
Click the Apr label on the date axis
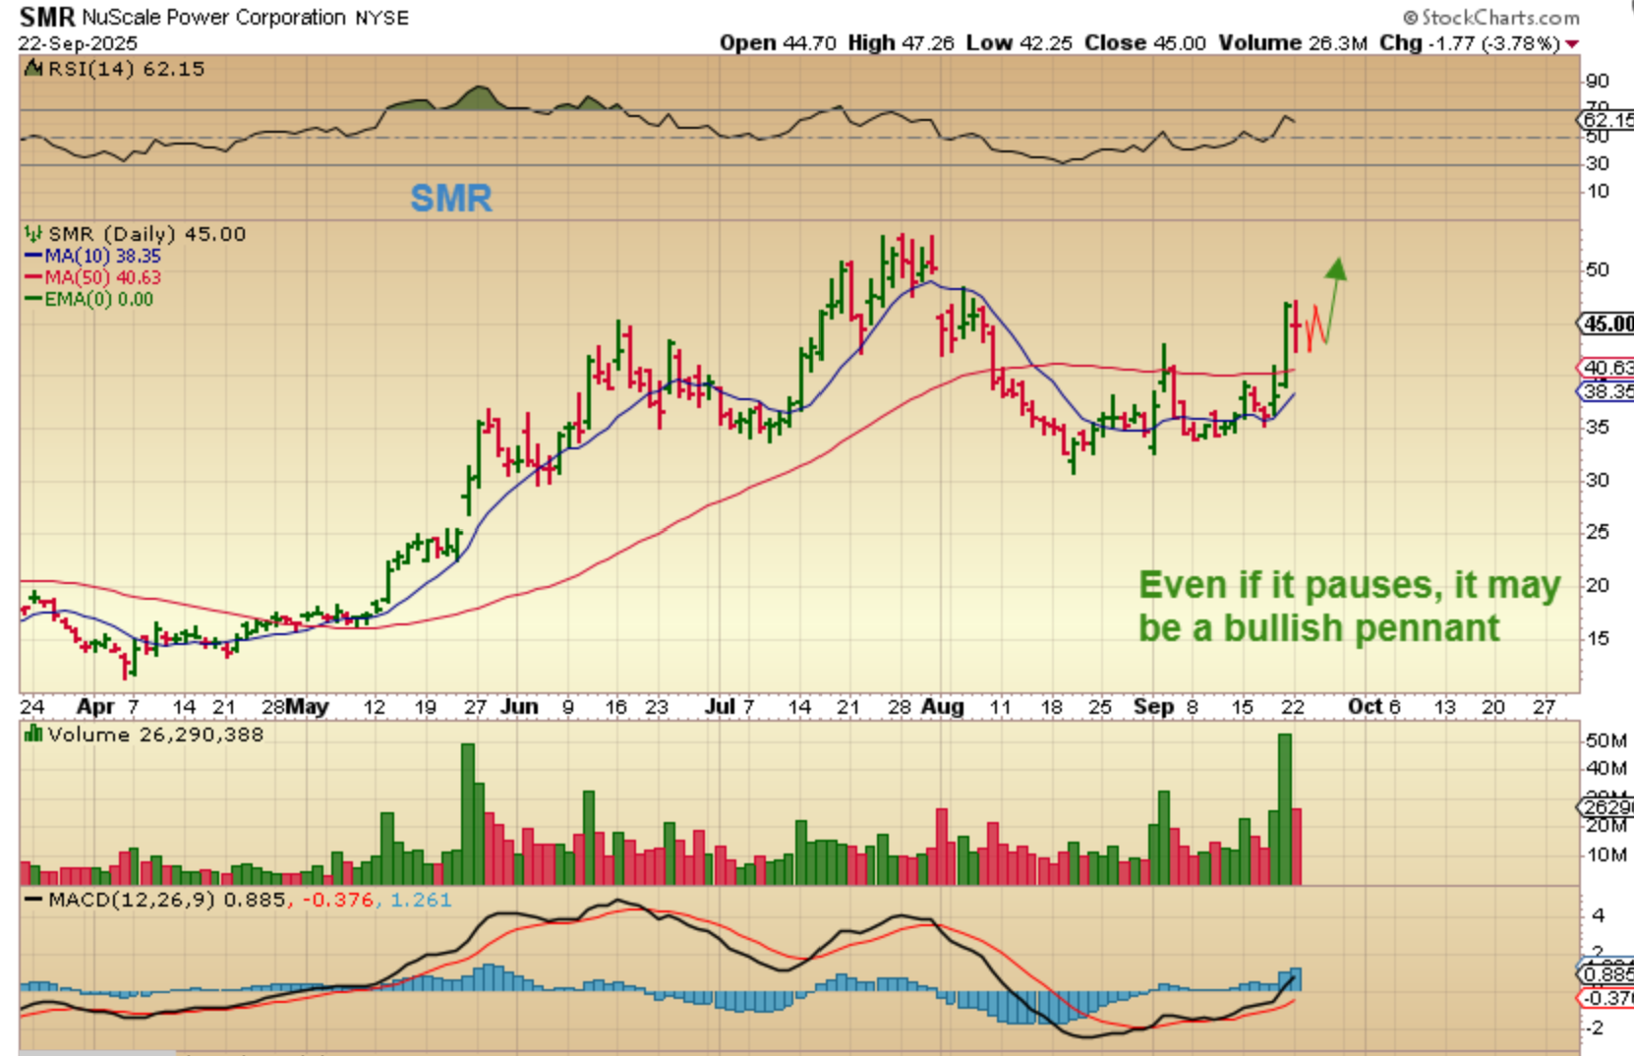tap(95, 706)
